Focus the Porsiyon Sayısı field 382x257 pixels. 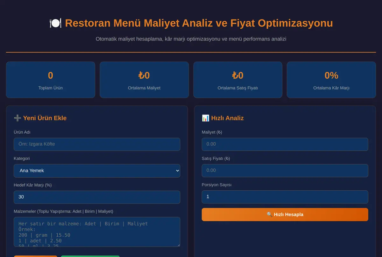(x=285, y=197)
